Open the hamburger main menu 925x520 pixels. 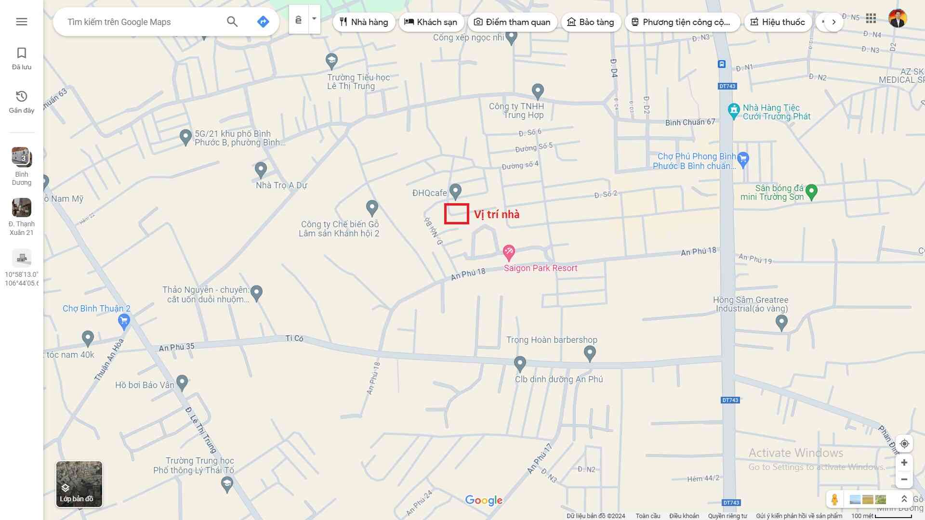(x=22, y=22)
